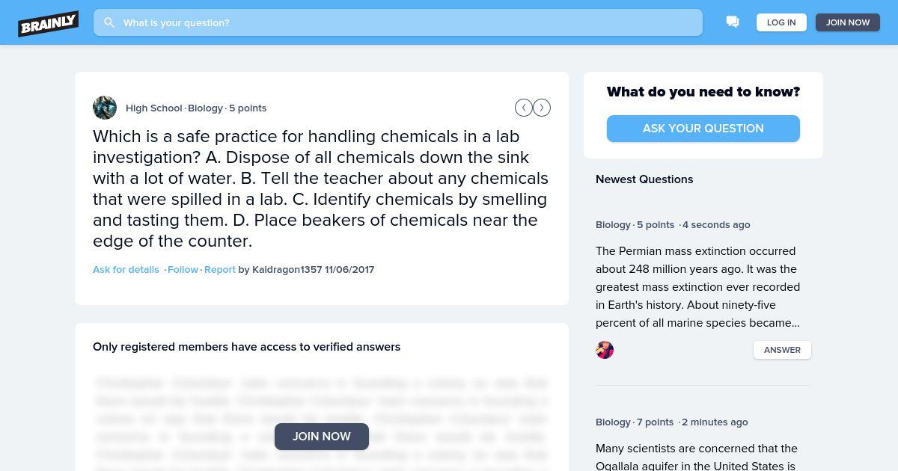
Task: Open the 'Ask for details' link
Action: [x=126, y=269]
